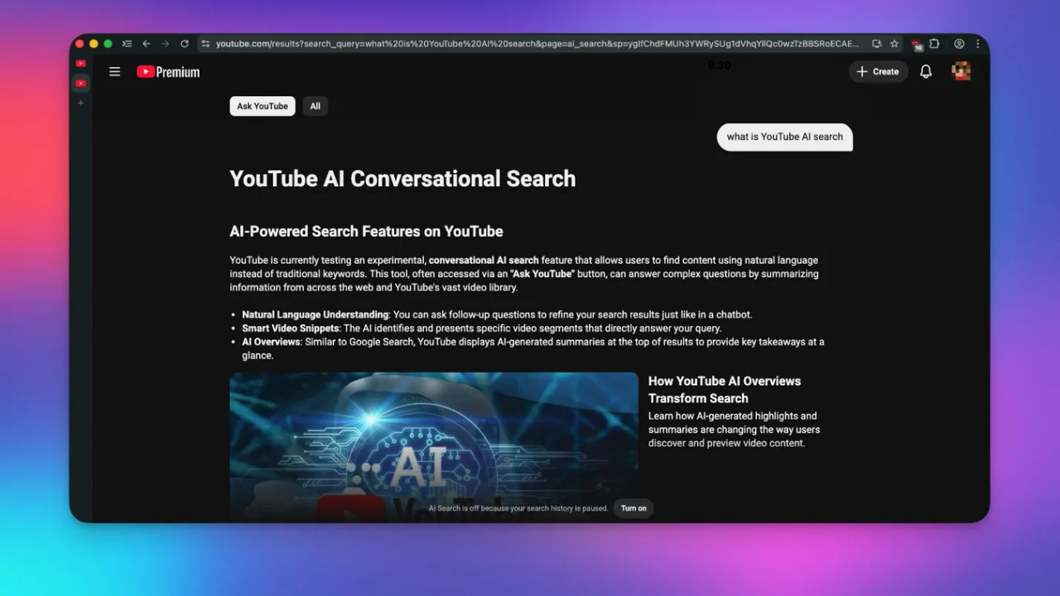Select the Ask YouTube chip
This screenshot has width=1060, height=596.
263,106
